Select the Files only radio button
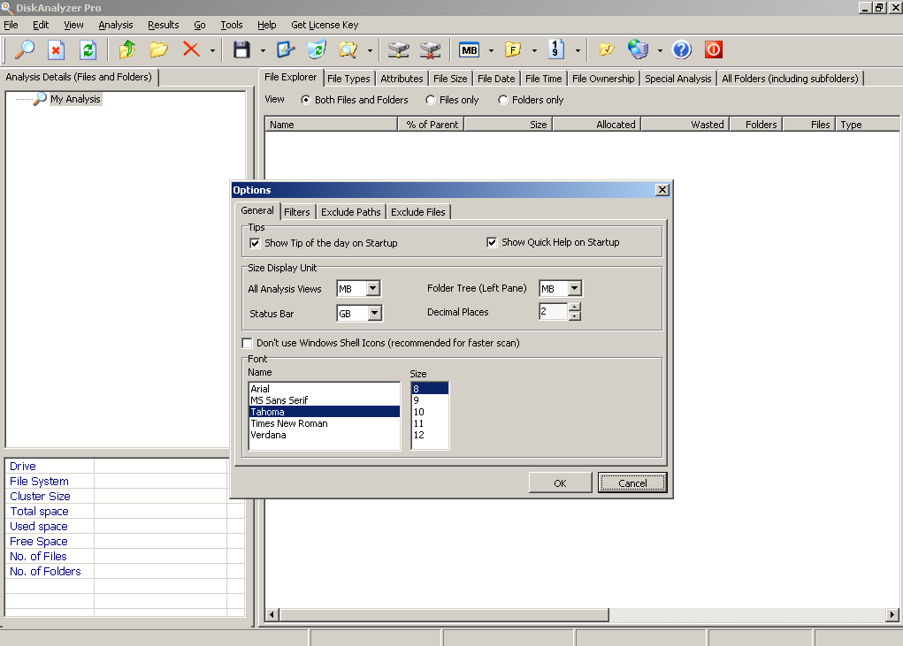Image resolution: width=903 pixels, height=646 pixels. coord(430,100)
